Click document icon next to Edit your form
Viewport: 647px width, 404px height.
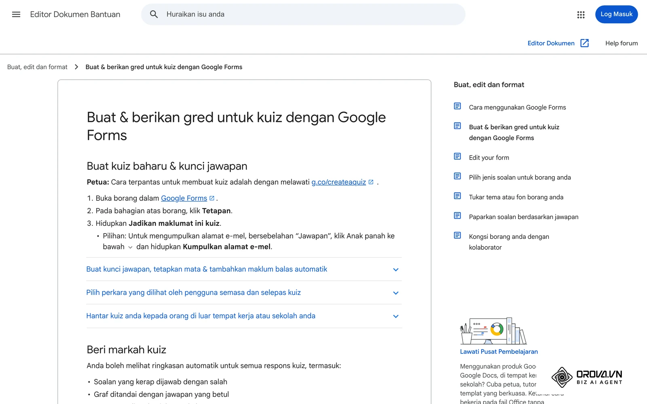[457, 156]
